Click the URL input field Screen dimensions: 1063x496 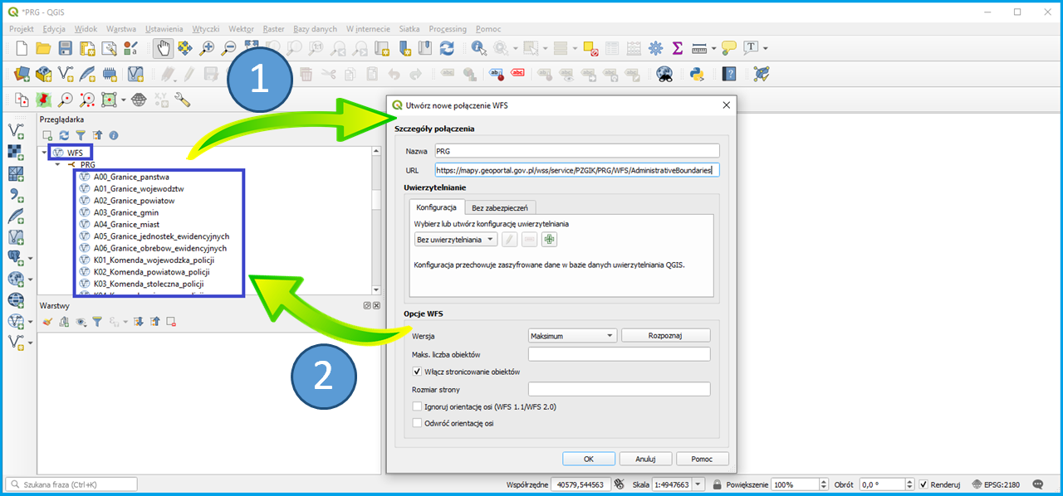click(576, 170)
